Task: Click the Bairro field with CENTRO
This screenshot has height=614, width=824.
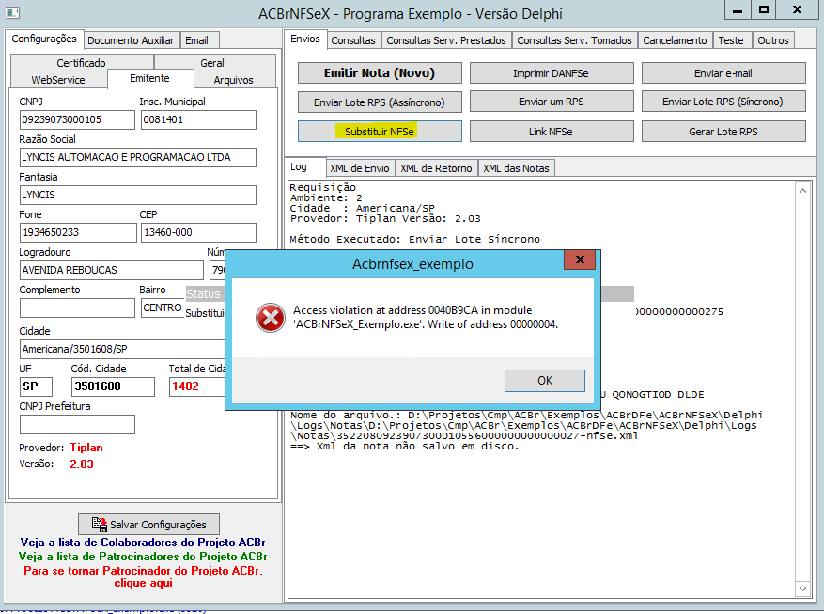Action: pos(163,308)
